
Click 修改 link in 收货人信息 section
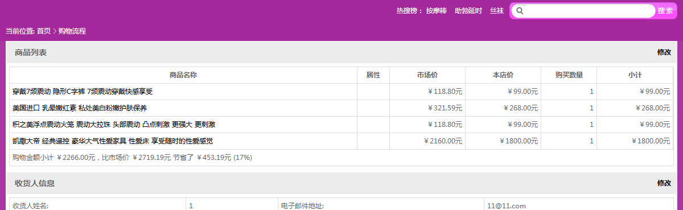click(x=664, y=183)
